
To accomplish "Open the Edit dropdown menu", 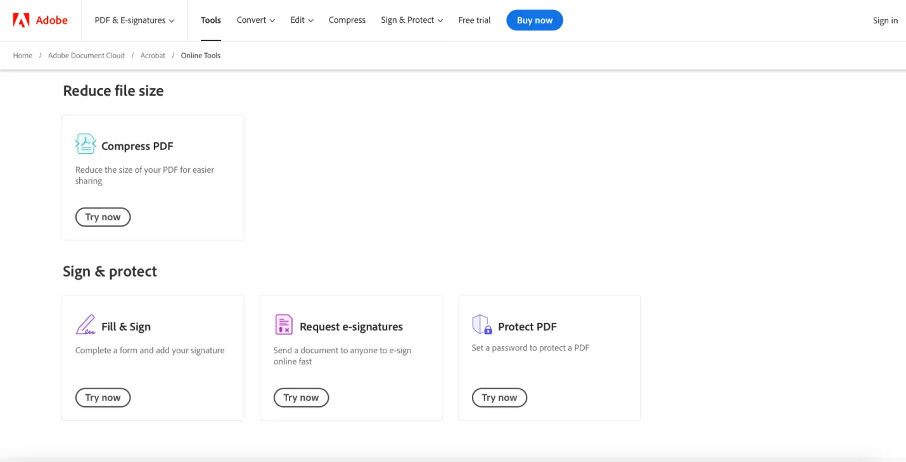I will coord(302,20).
